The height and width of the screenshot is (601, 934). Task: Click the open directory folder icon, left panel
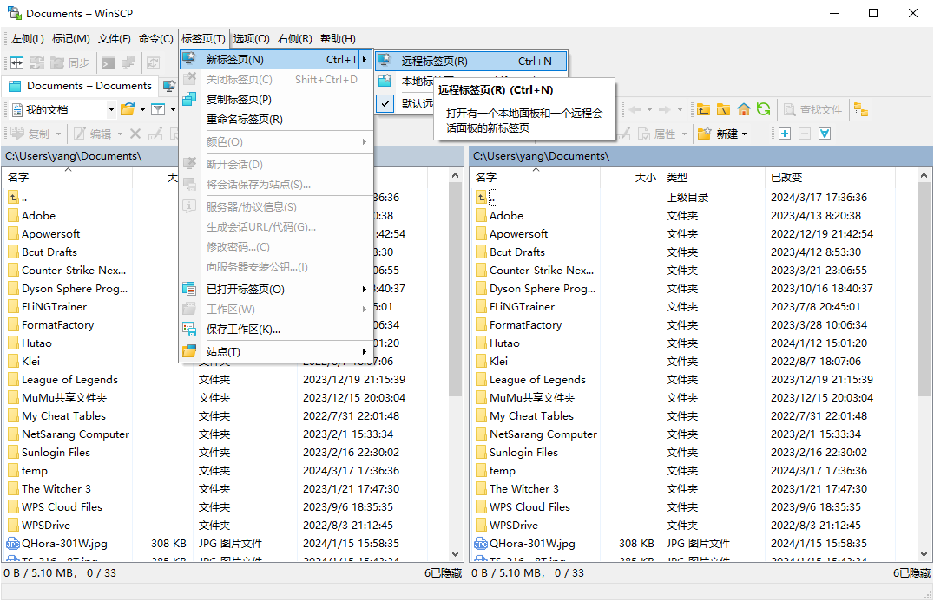click(128, 109)
